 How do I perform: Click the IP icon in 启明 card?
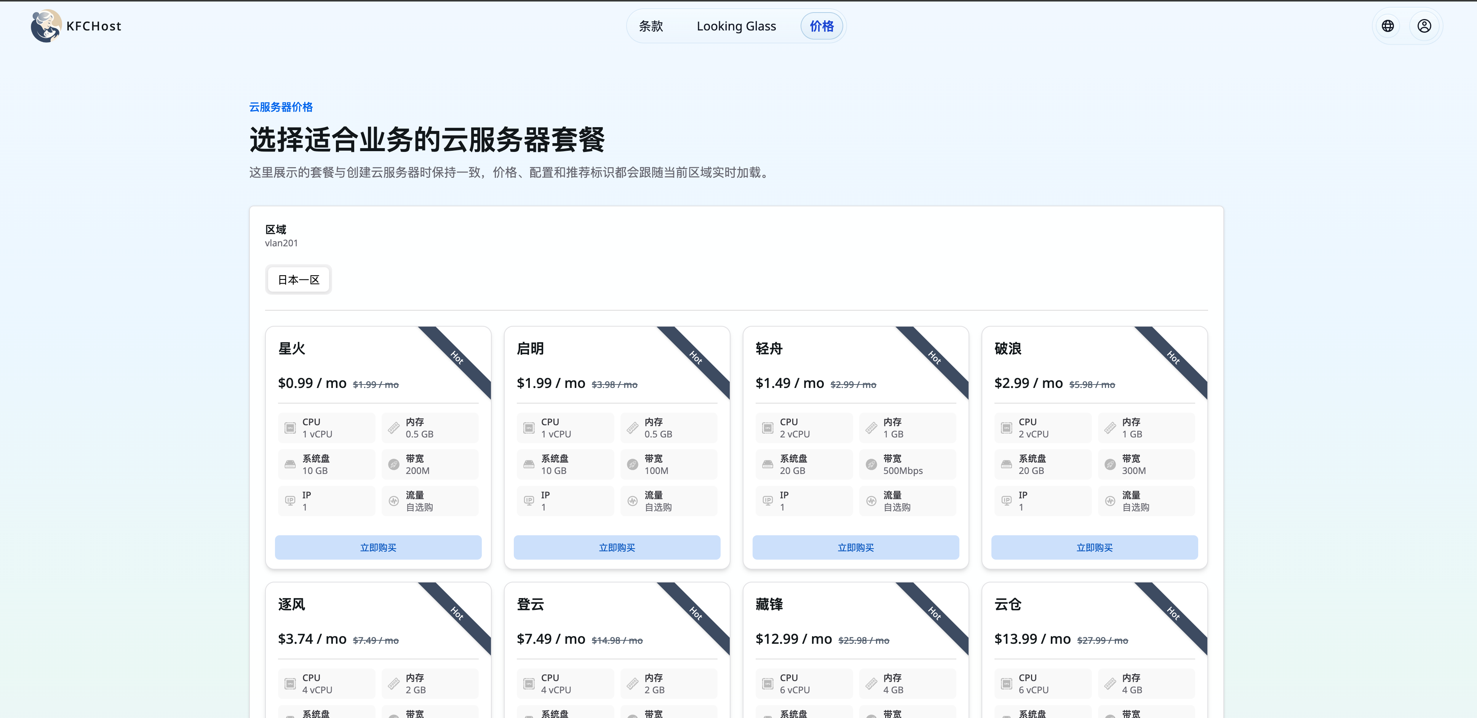529,501
